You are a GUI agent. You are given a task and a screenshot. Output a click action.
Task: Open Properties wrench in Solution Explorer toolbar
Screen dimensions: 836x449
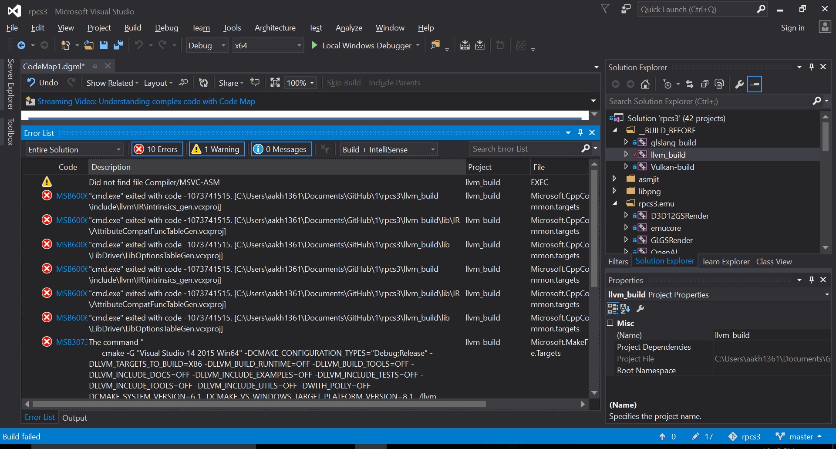pos(739,84)
